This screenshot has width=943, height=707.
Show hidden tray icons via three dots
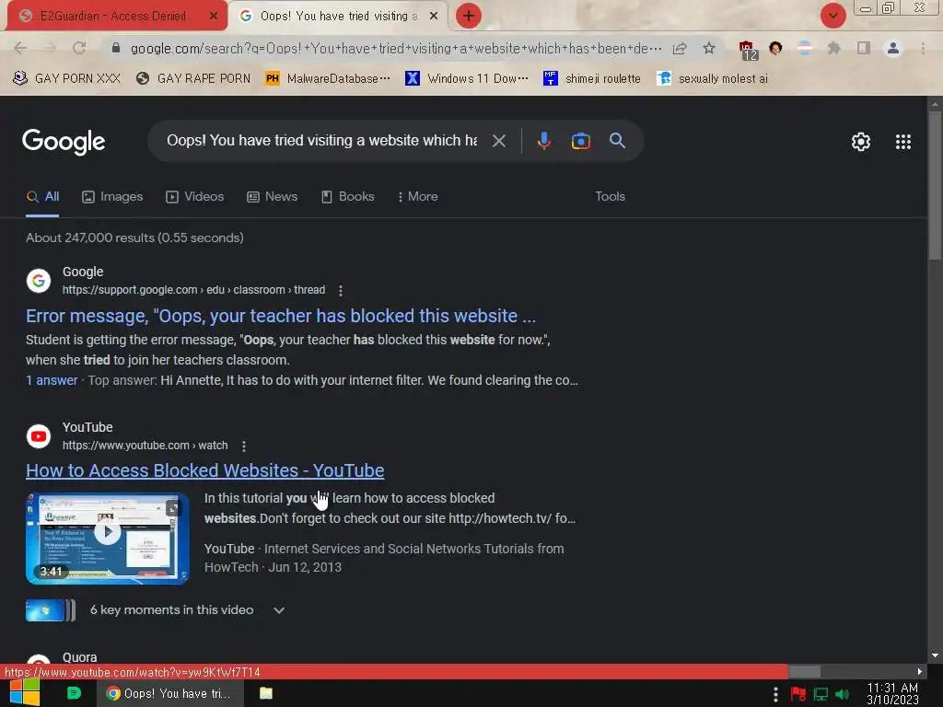775,694
